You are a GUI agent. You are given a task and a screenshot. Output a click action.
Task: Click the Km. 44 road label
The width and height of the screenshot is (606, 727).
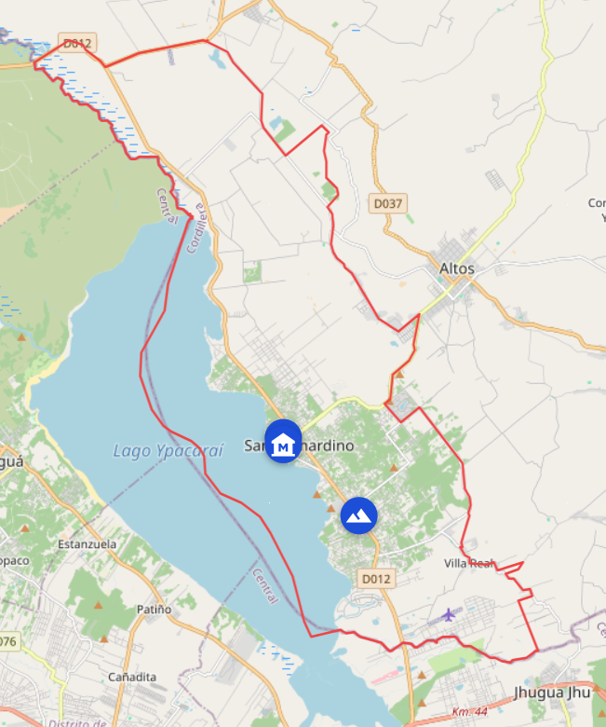coord(469,711)
